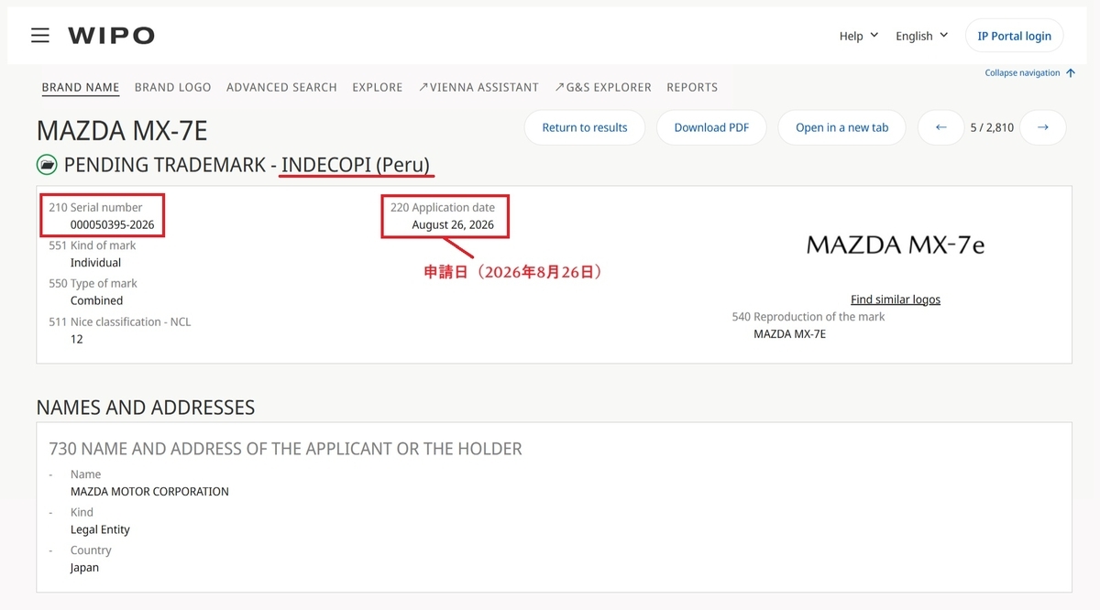This screenshot has width=1100, height=610.
Task: Select the serial number 000050395-2026
Action: click(112, 224)
